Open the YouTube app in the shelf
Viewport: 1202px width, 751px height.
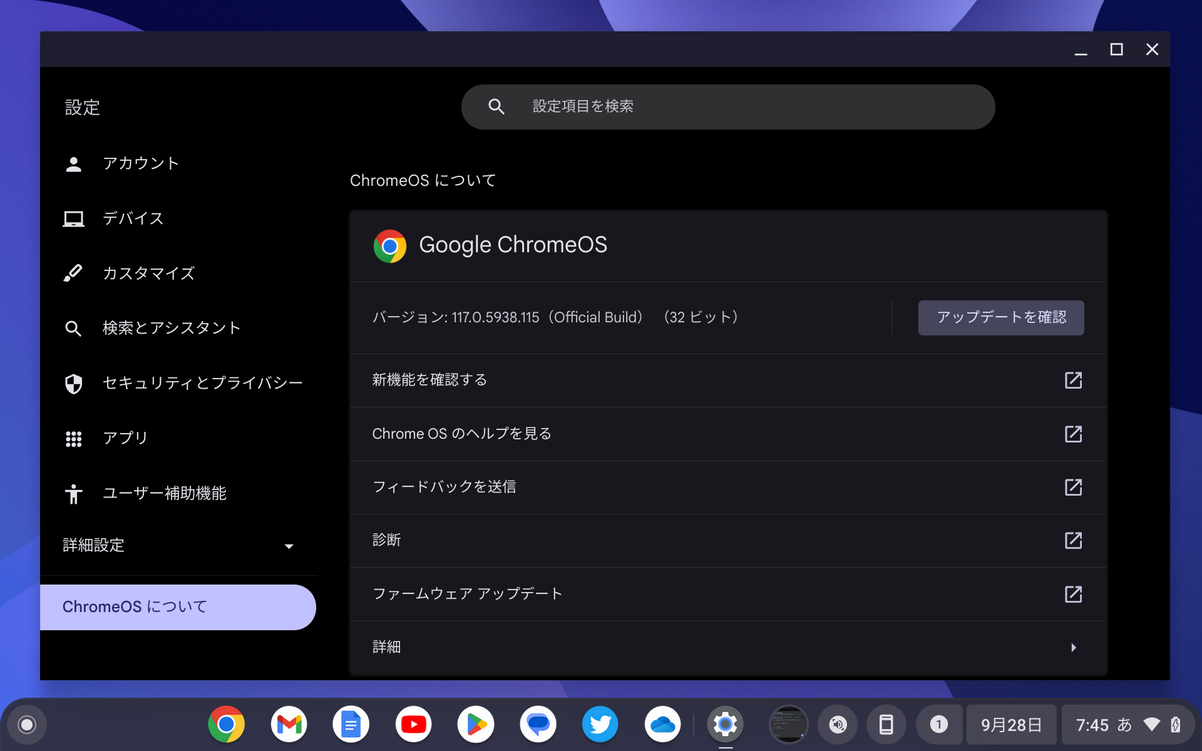click(414, 724)
